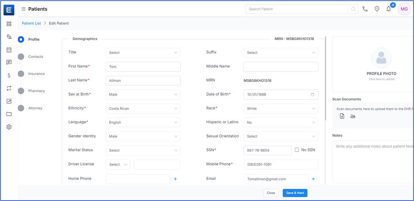The width and height of the screenshot is (414, 201).
Task: Click the Search Patient input field
Action: click(298, 9)
